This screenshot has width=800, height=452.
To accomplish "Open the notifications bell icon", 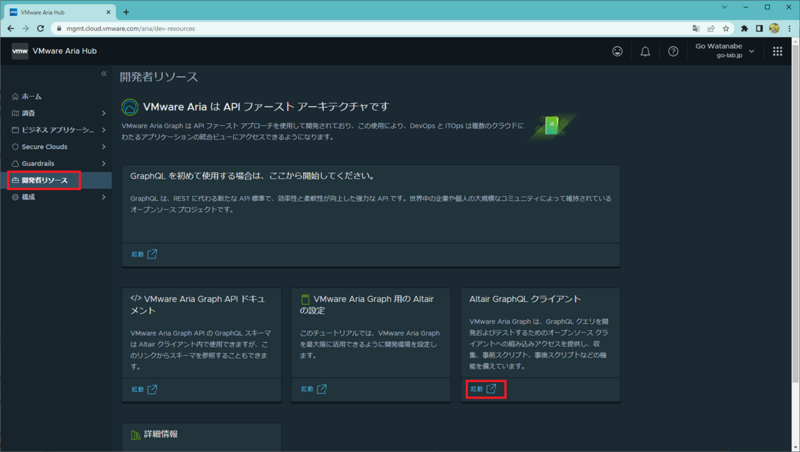I will click(x=645, y=51).
